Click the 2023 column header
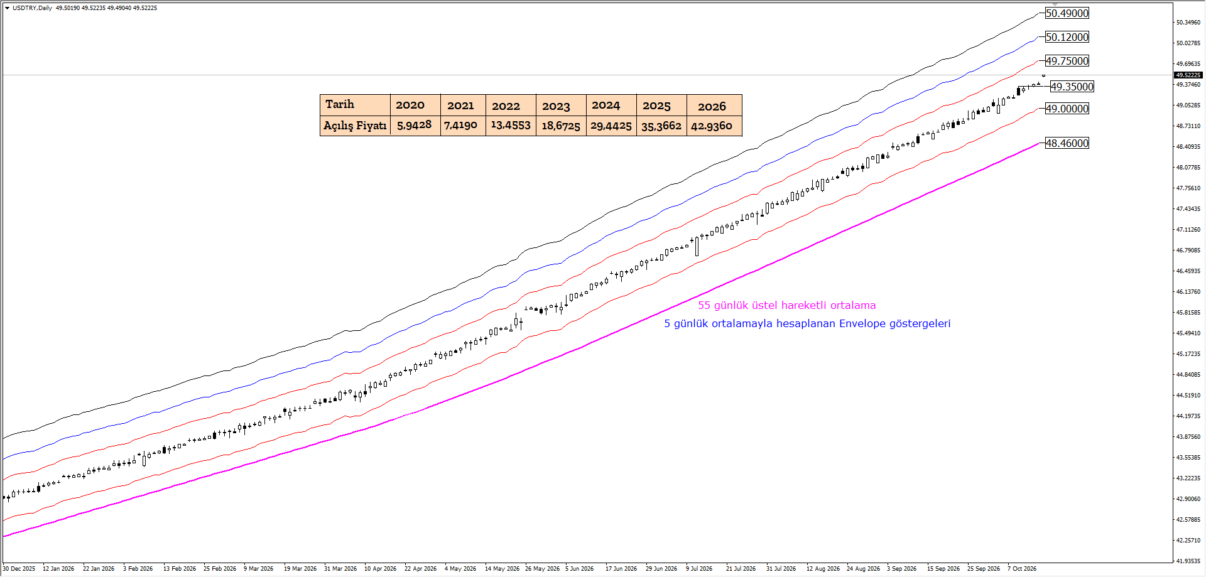 (561, 105)
